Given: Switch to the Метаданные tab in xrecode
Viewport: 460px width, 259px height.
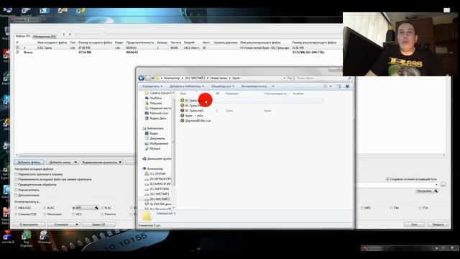Looking at the screenshot, I should [45, 37].
